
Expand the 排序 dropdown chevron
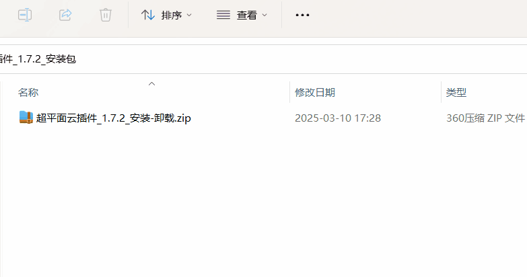point(189,15)
